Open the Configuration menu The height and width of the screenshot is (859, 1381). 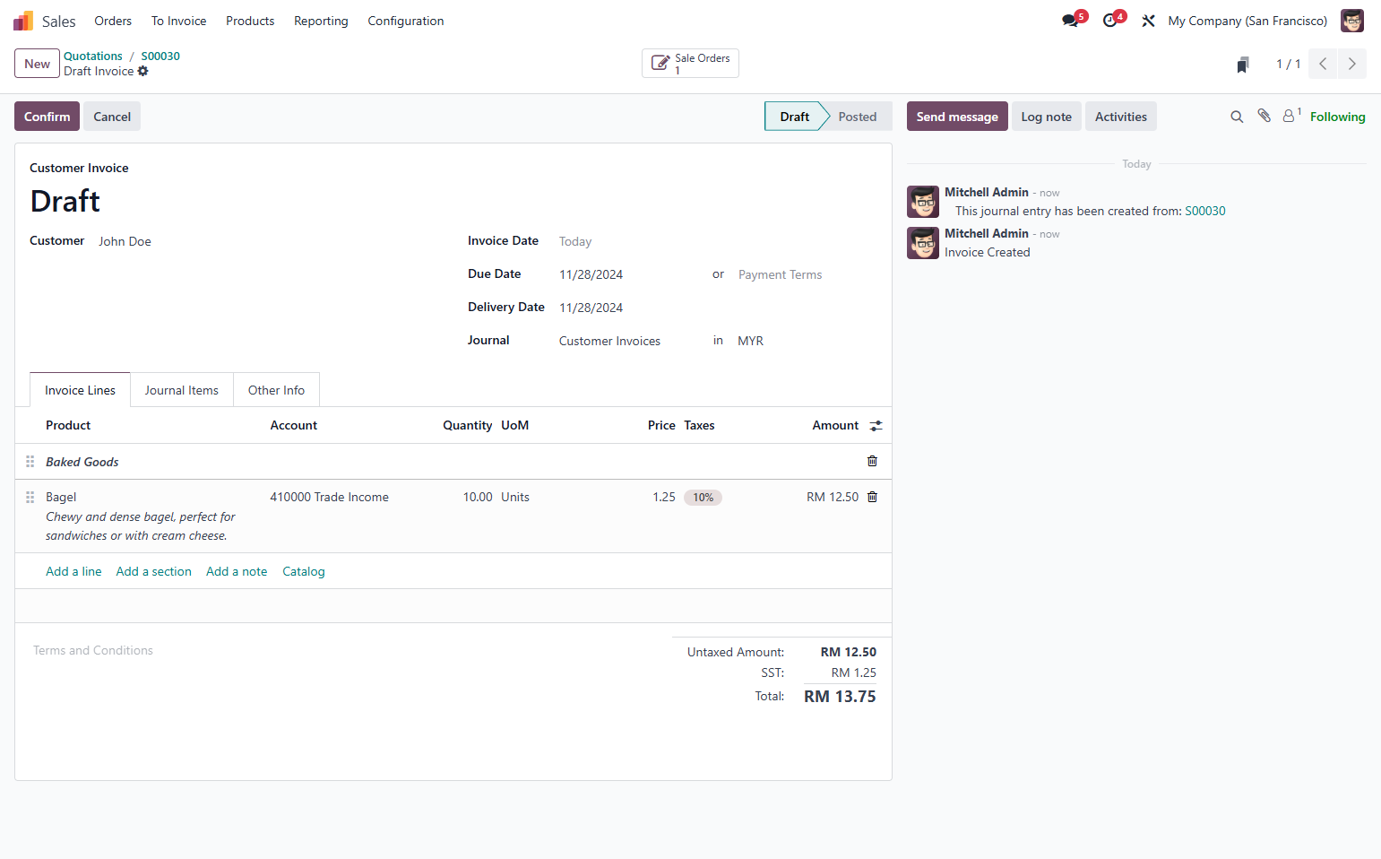[406, 21]
